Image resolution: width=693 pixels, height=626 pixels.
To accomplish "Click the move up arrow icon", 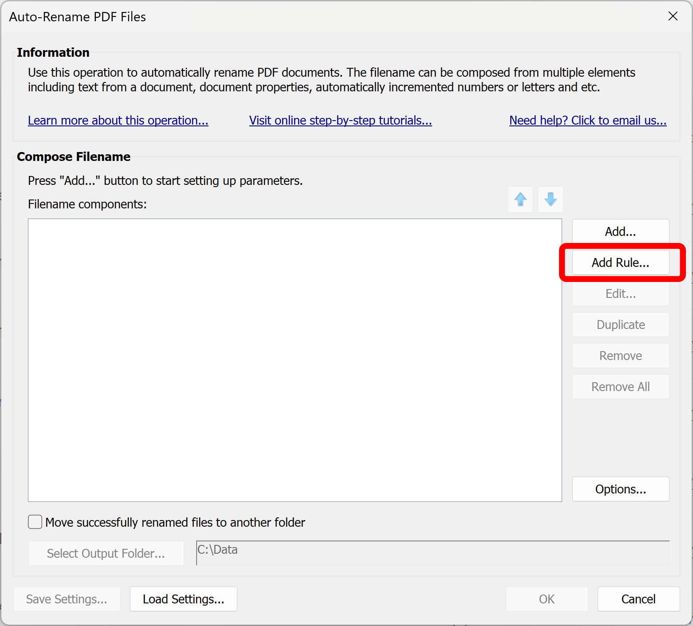I will click(520, 200).
